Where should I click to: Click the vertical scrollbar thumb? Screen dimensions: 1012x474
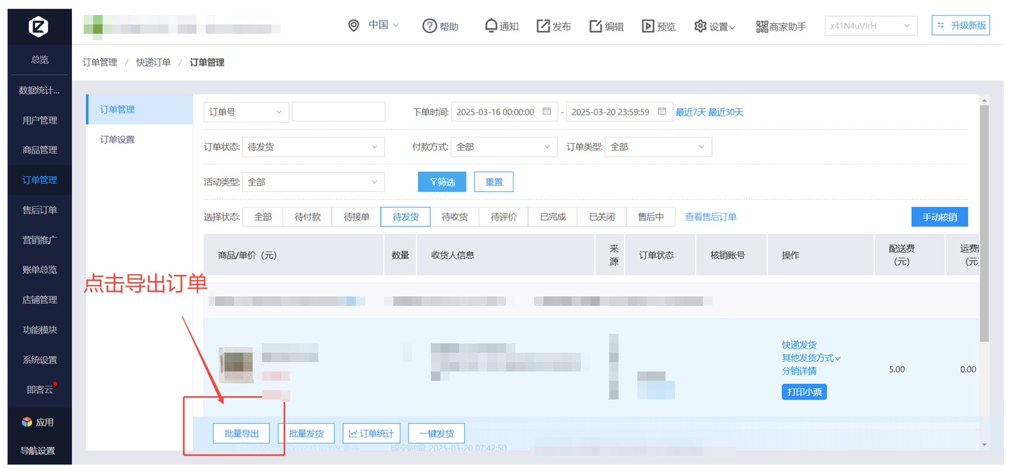[984, 223]
